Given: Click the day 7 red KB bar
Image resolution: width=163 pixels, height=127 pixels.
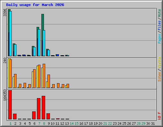Looking at the screenshot, I should tap(39, 109).
